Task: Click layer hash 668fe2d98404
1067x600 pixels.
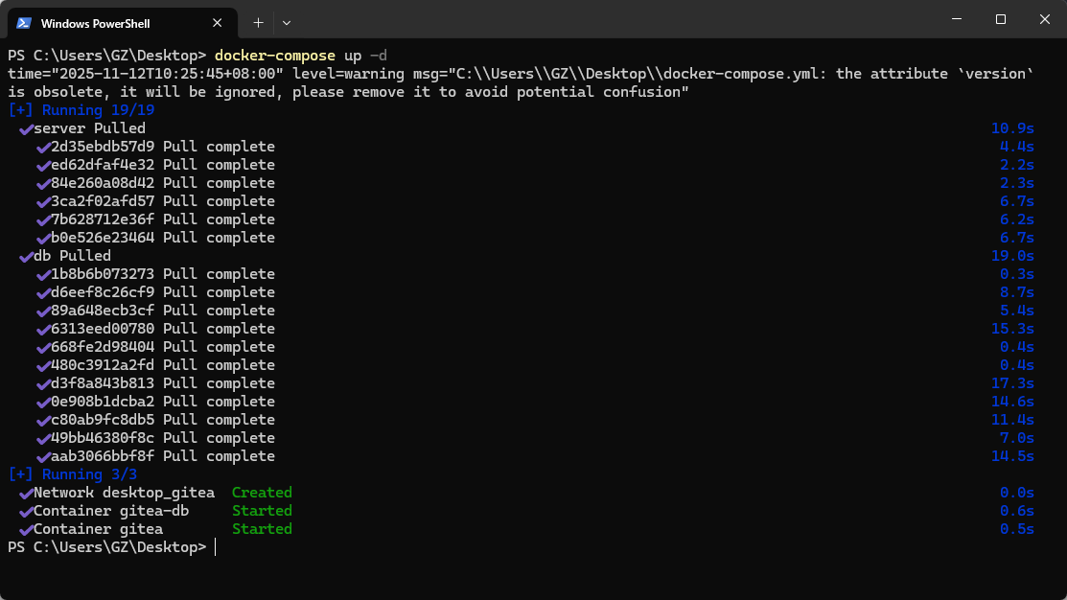Action: coord(103,347)
